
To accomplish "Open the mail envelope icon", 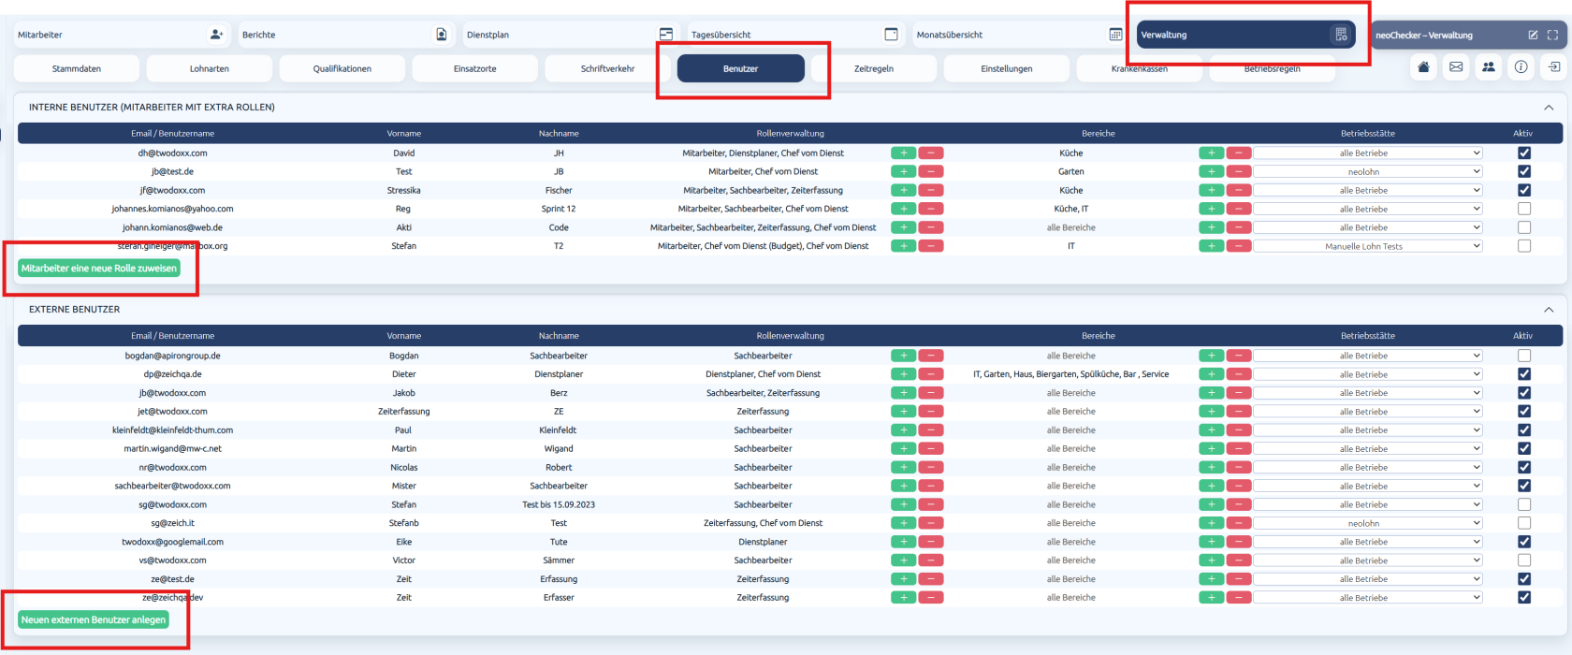I will coord(1456,67).
